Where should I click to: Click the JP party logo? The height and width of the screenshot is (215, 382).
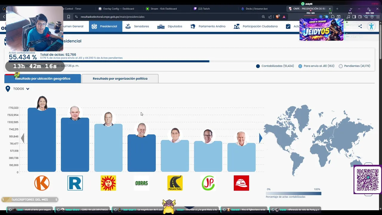208,183
